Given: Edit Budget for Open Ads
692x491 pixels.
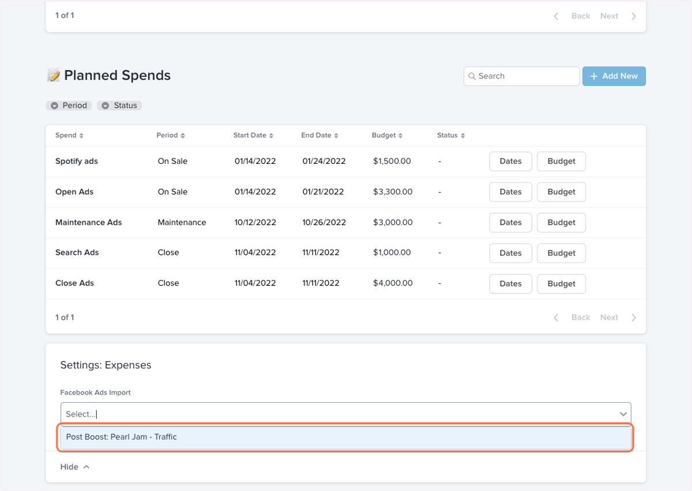Looking at the screenshot, I should click(x=561, y=192).
